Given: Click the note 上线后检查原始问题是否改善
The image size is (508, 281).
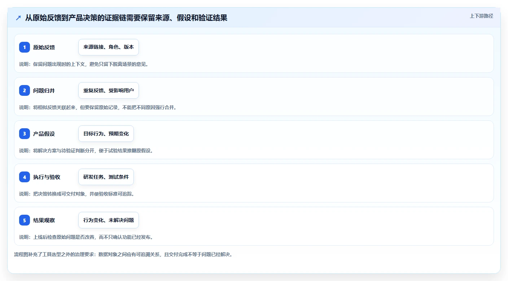Looking at the screenshot, I should (86, 237).
